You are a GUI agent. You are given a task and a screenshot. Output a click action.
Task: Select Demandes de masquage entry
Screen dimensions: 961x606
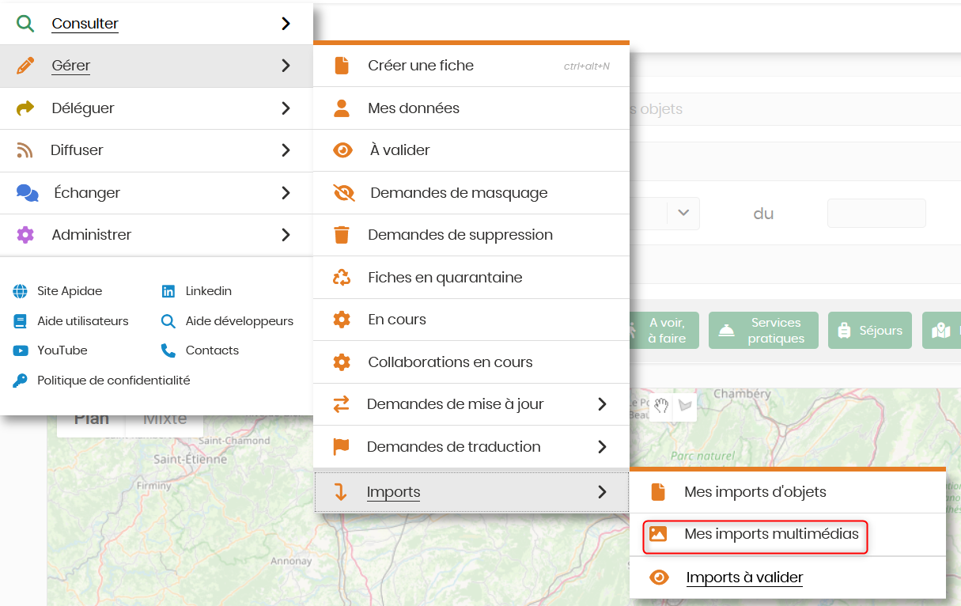[x=471, y=193]
